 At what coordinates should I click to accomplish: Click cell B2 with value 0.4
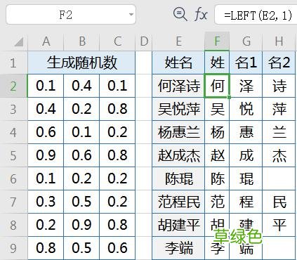[x=81, y=86]
